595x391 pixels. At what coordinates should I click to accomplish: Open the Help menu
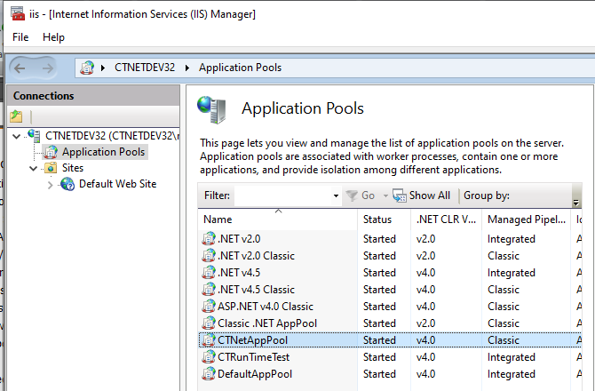pos(53,37)
